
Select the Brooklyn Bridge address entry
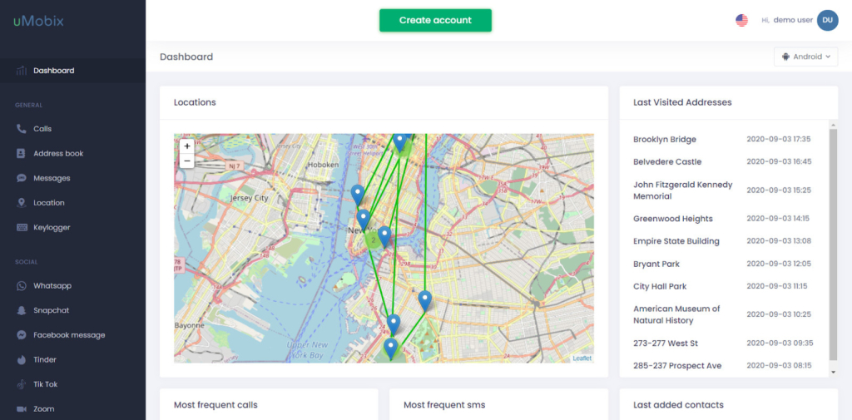coord(665,140)
